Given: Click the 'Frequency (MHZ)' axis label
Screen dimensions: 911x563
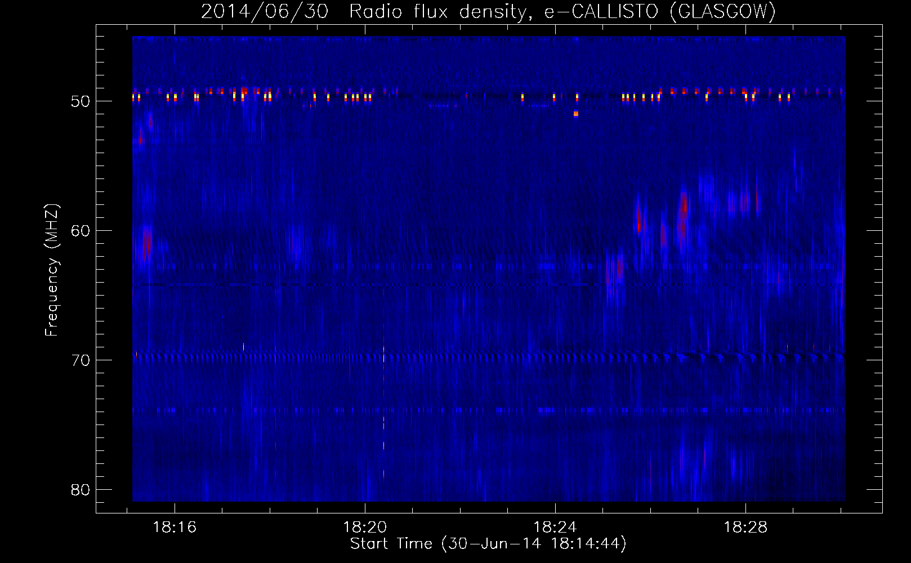Looking at the screenshot, I should (52, 270).
